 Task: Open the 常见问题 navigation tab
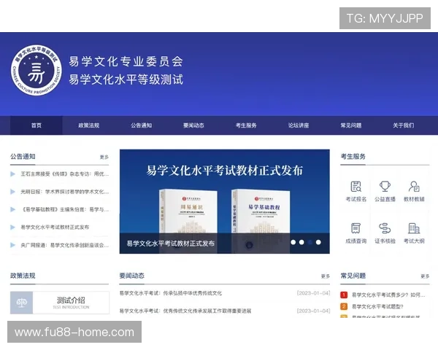point(351,125)
